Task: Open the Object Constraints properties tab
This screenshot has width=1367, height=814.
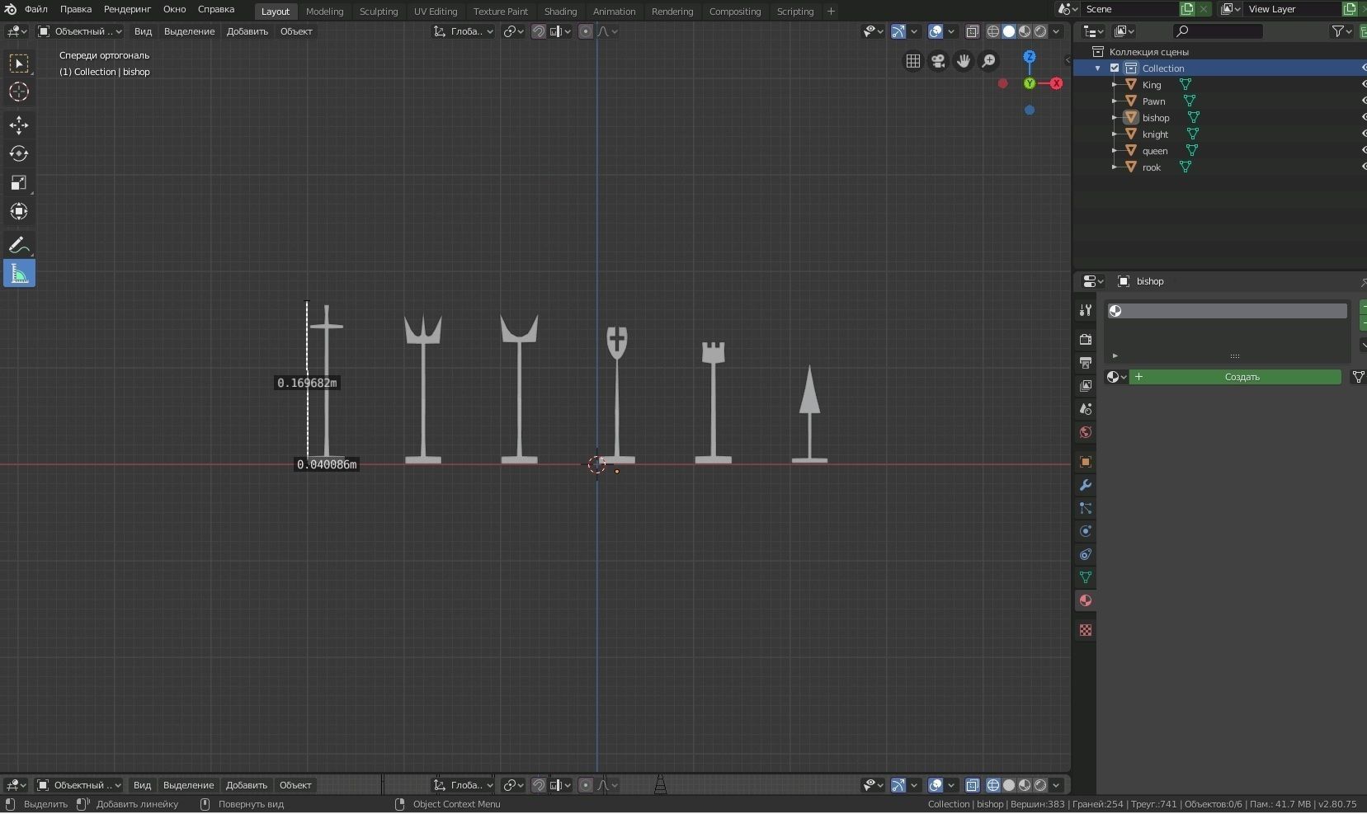Action: coord(1086,554)
